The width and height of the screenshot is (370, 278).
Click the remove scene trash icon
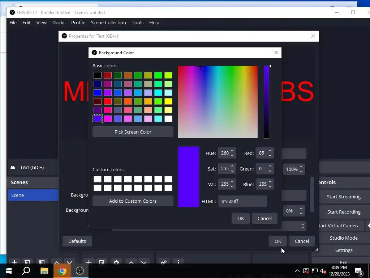tap(27, 262)
